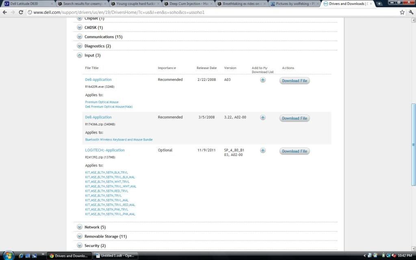Click the KIT,MSE,BLTH,5BTN,TRVL,WHT,MAL link
Image resolution: width=416 pixels, height=260 pixels.
[x=110, y=186]
